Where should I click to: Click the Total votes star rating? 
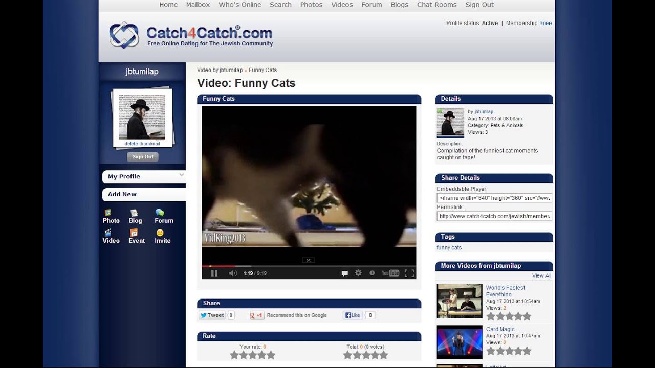point(365,355)
